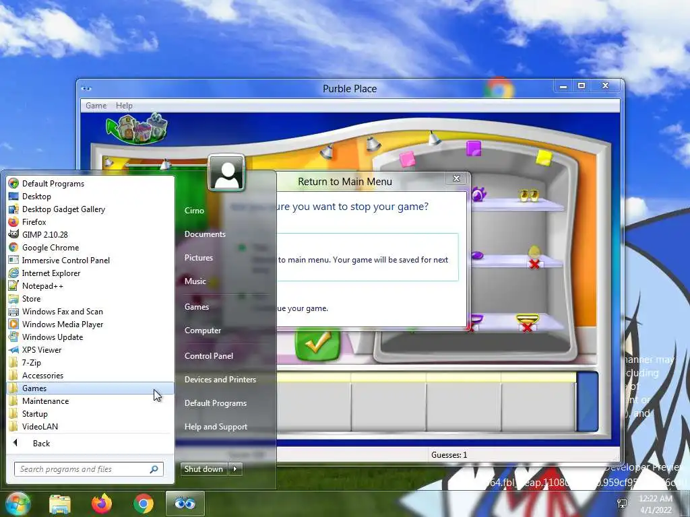Open Computer from the Start menu
690x517 pixels.
pyautogui.click(x=202, y=330)
